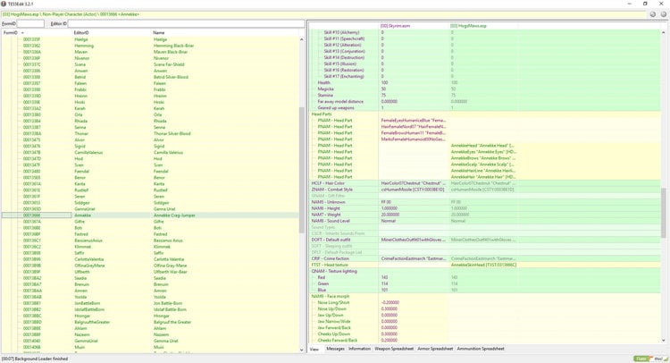Select the Olfina Gray-Mane record
This screenshot has height=363, width=670.
click(x=150, y=266)
